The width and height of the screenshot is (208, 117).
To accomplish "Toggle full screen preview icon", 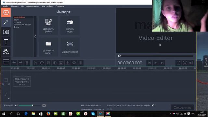I will (x=185, y=63).
